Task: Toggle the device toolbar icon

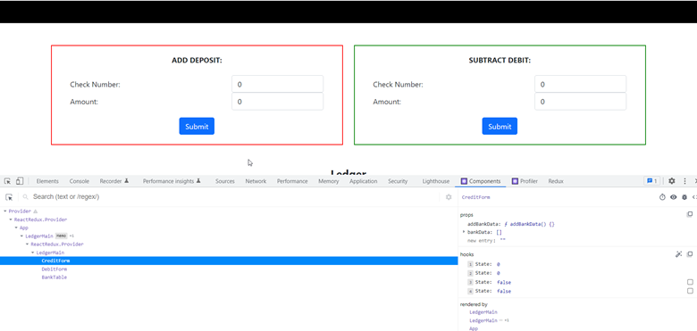Action: click(x=20, y=181)
